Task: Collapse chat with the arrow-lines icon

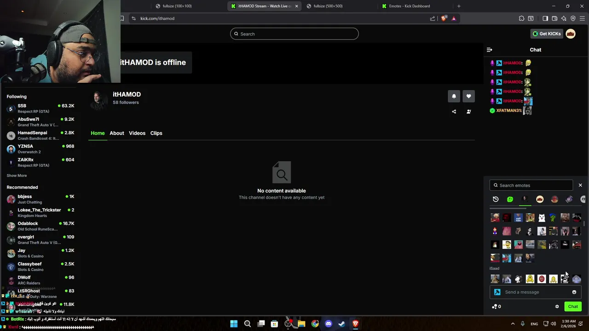Action: [490, 50]
